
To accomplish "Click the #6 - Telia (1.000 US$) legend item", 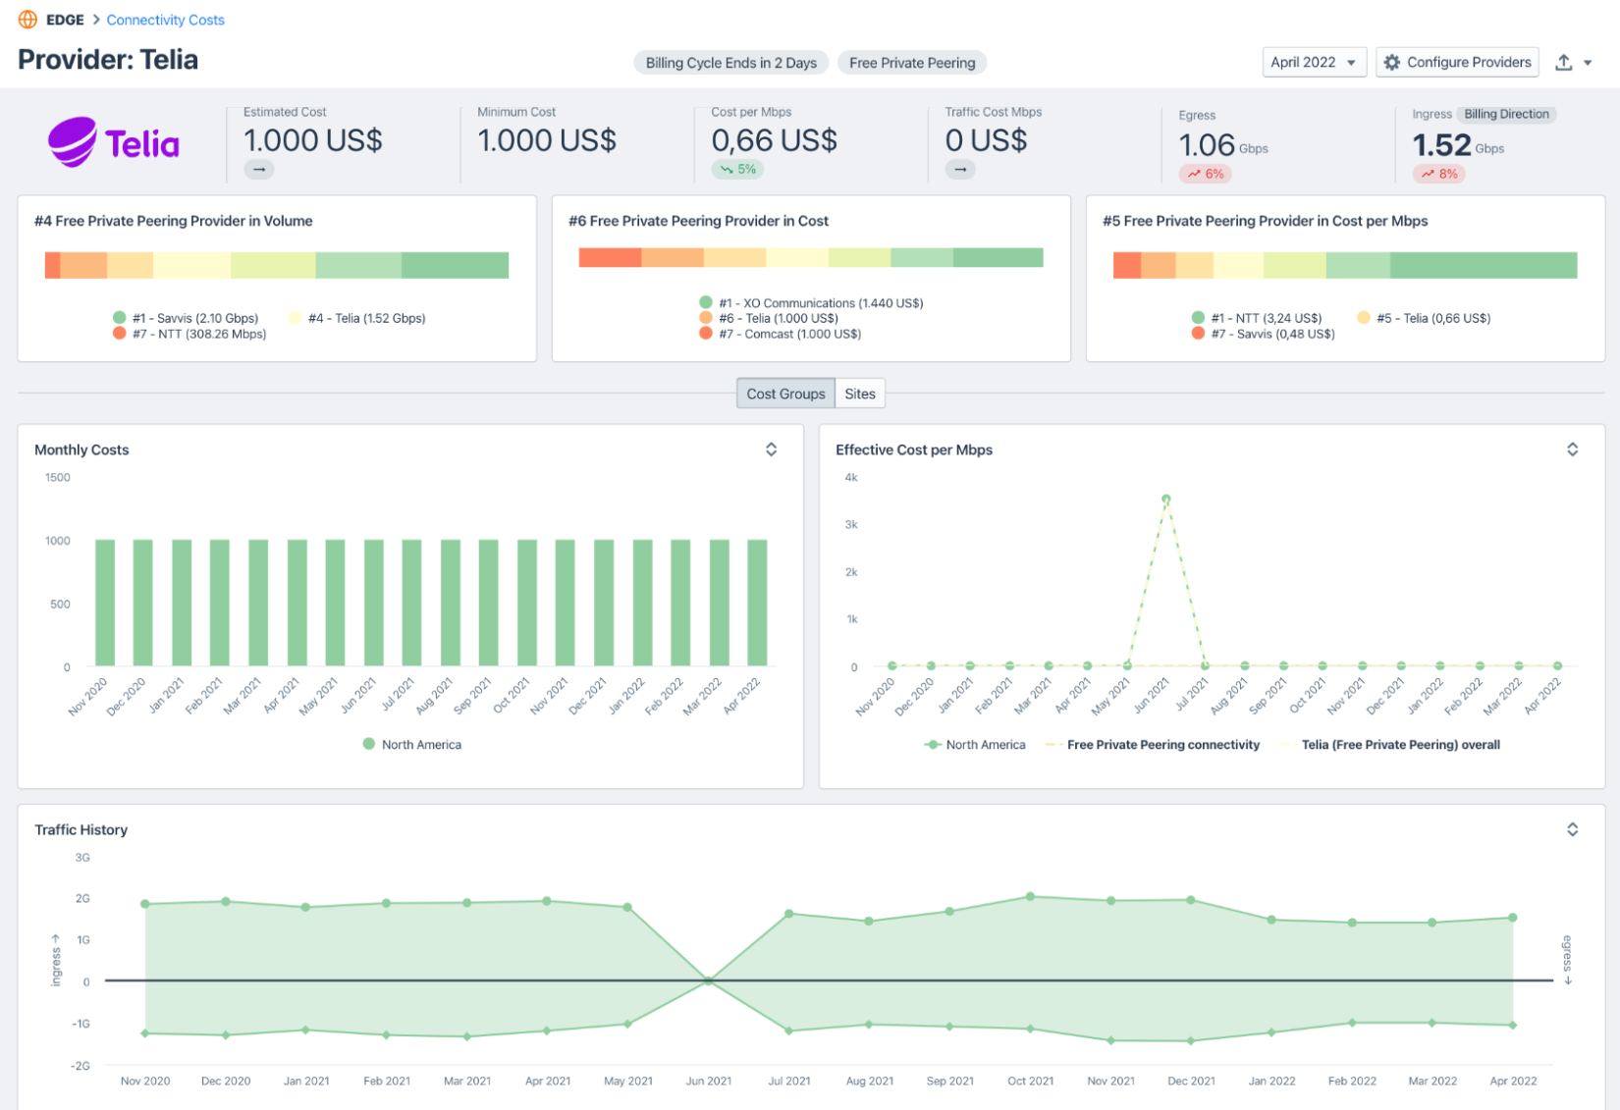I will click(x=769, y=318).
